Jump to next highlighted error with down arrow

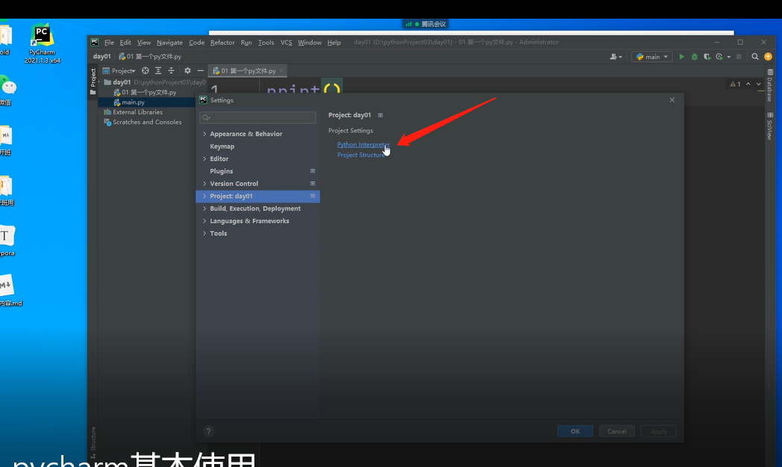[759, 84]
